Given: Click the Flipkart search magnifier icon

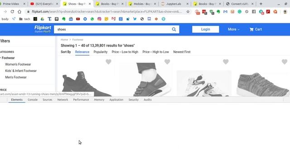Looking at the screenshot, I should tap(174, 29).
